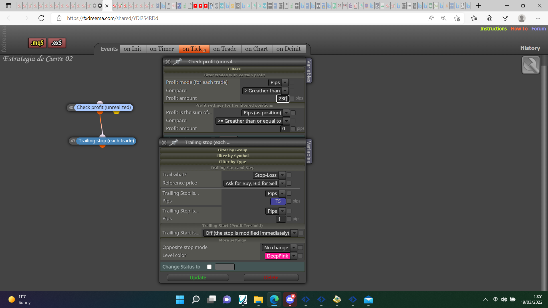Toggle checkbox beside Stop-Loss dropdown
The height and width of the screenshot is (308, 548).
click(x=289, y=175)
